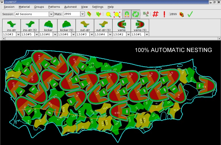Expand the size dropdown under ins-qtr
Image resolution: width=221 pixels, height=145 pixels.
(x=18, y=34)
